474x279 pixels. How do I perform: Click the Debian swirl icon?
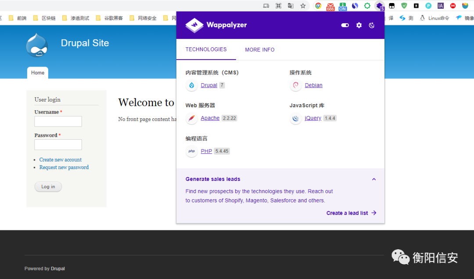pyautogui.click(x=296, y=85)
